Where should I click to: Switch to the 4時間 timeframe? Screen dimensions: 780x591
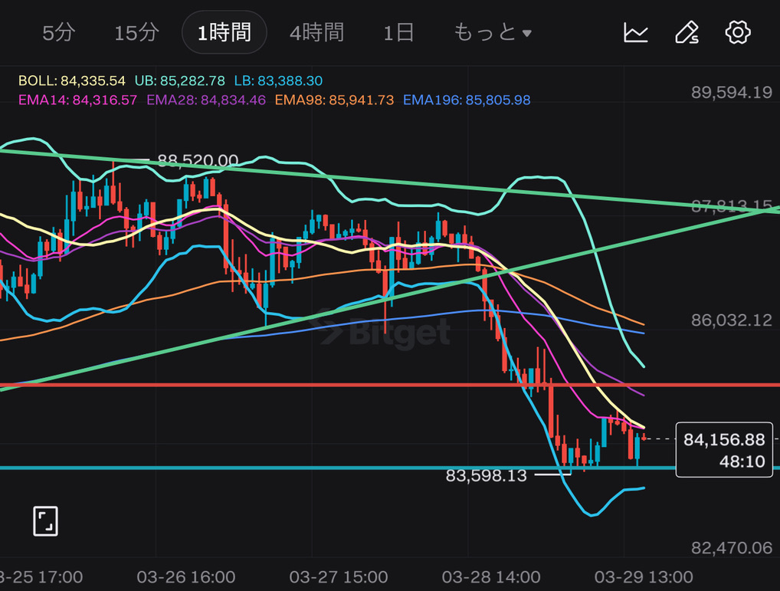(316, 33)
